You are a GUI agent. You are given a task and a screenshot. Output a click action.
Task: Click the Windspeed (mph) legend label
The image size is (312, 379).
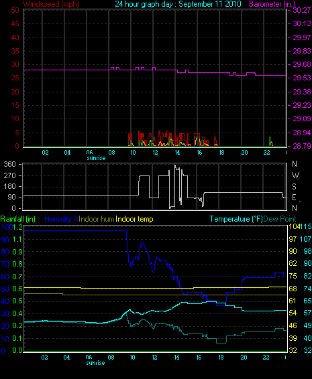(x=51, y=4)
